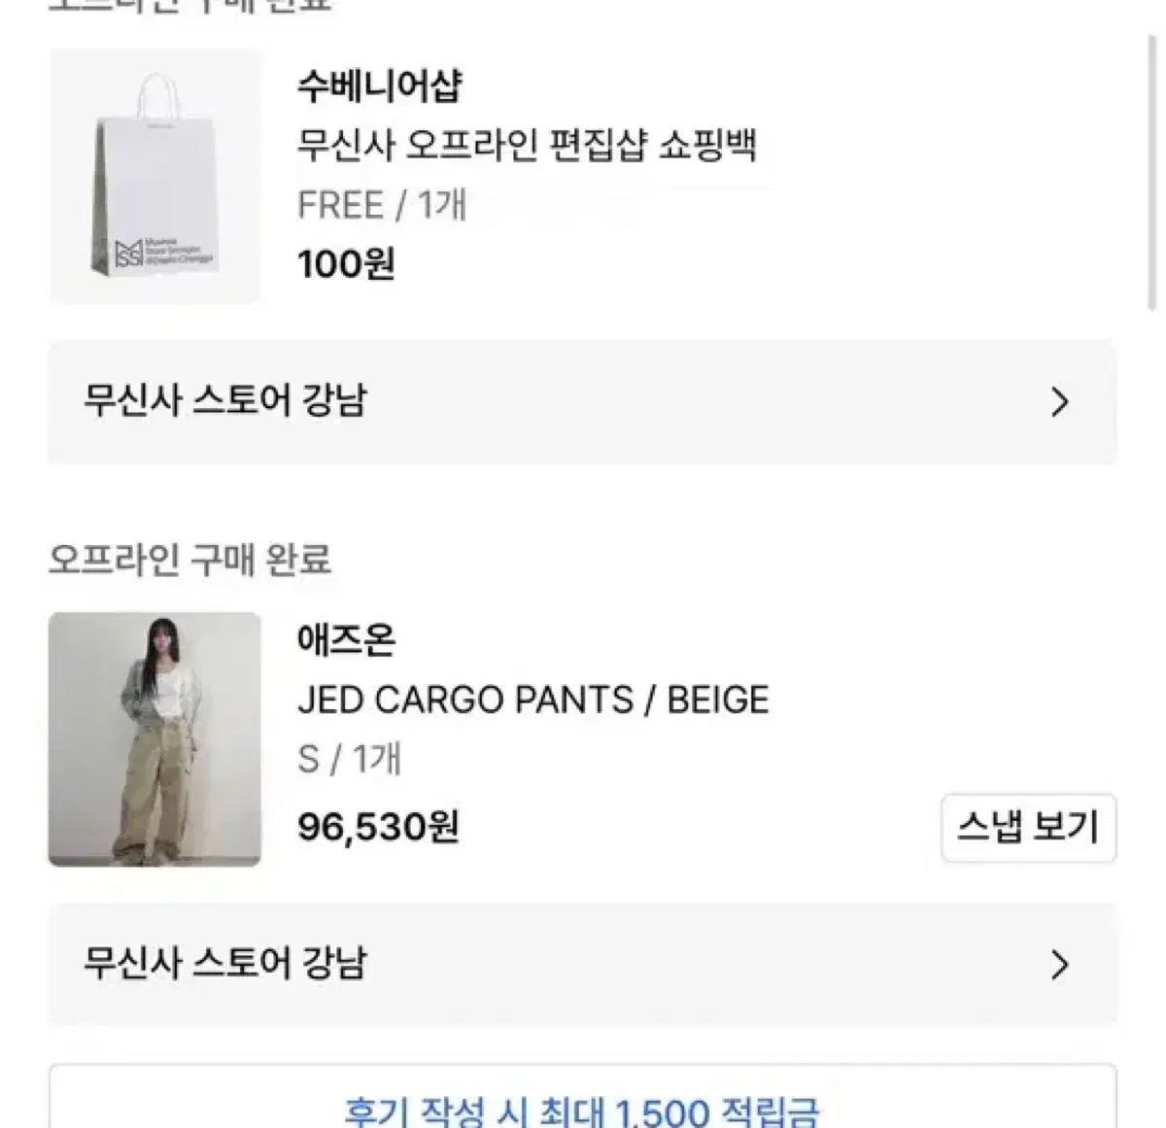Open the Gangnam store chevron below the shopping bag
Screen dimensions: 1166x1128
(1059, 401)
